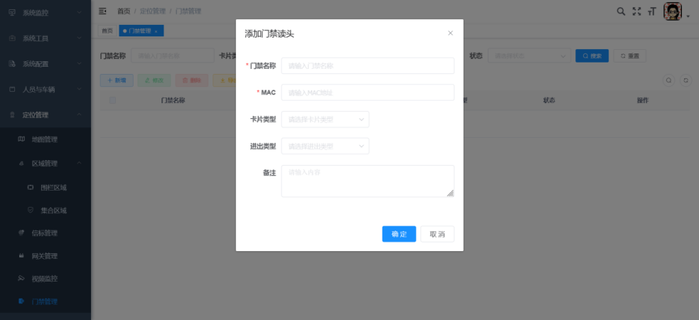Screen dimensions: 699x320
Task: Toggle the table header select-all checkbox
Action: pyautogui.click(x=112, y=100)
